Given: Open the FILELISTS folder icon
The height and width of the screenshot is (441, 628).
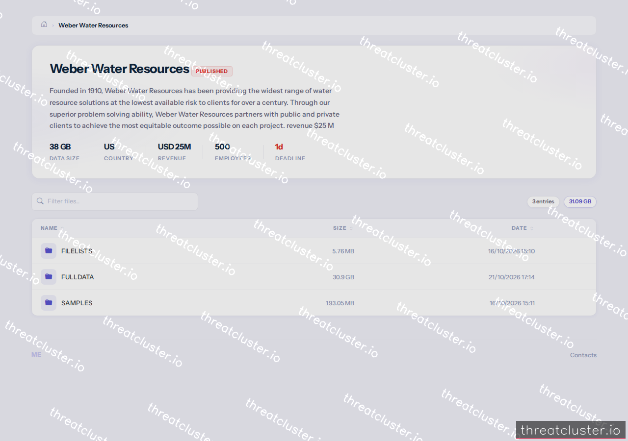Looking at the screenshot, I should click(x=49, y=251).
